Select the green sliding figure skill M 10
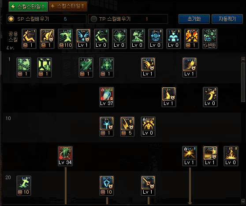Viewport: 246px width, 206px height. (24, 185)
